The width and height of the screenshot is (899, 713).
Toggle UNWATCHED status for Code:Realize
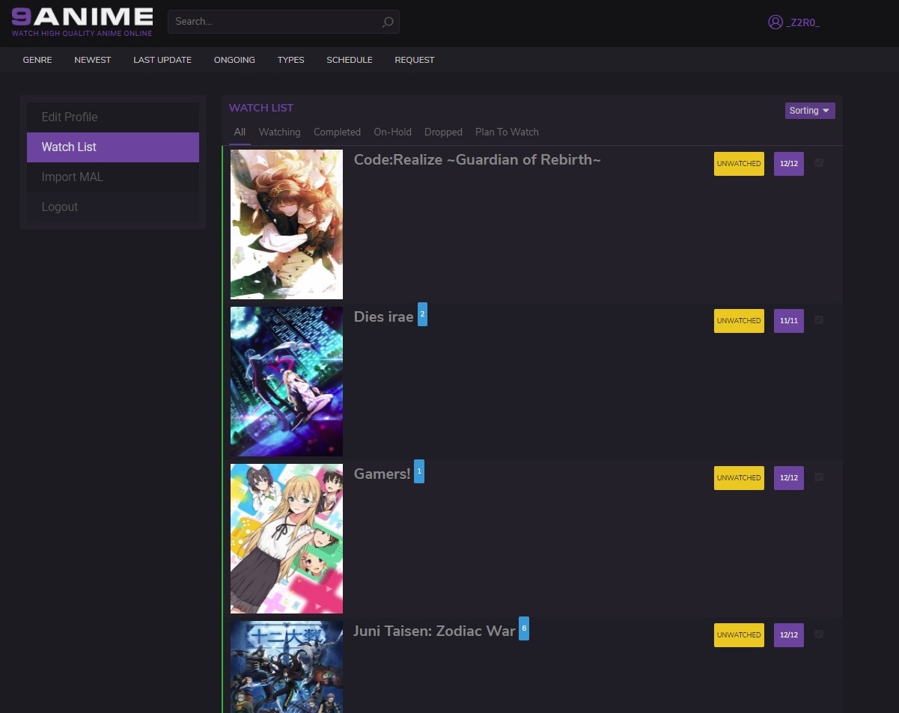click(738, 163)
